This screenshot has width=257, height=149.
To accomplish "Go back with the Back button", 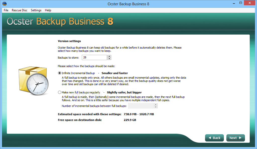I will point(214,138).
